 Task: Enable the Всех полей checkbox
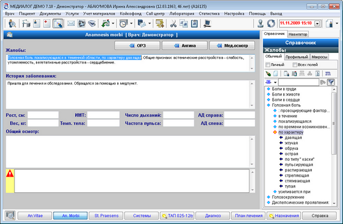pyautogui.click(x=295, y=64)
